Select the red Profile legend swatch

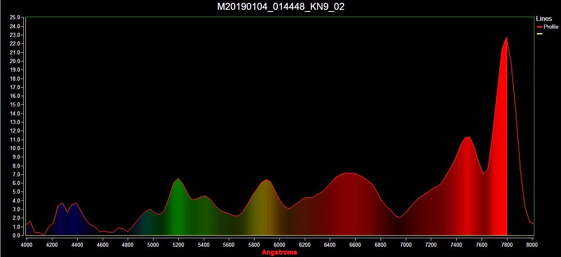coord(539,27)
